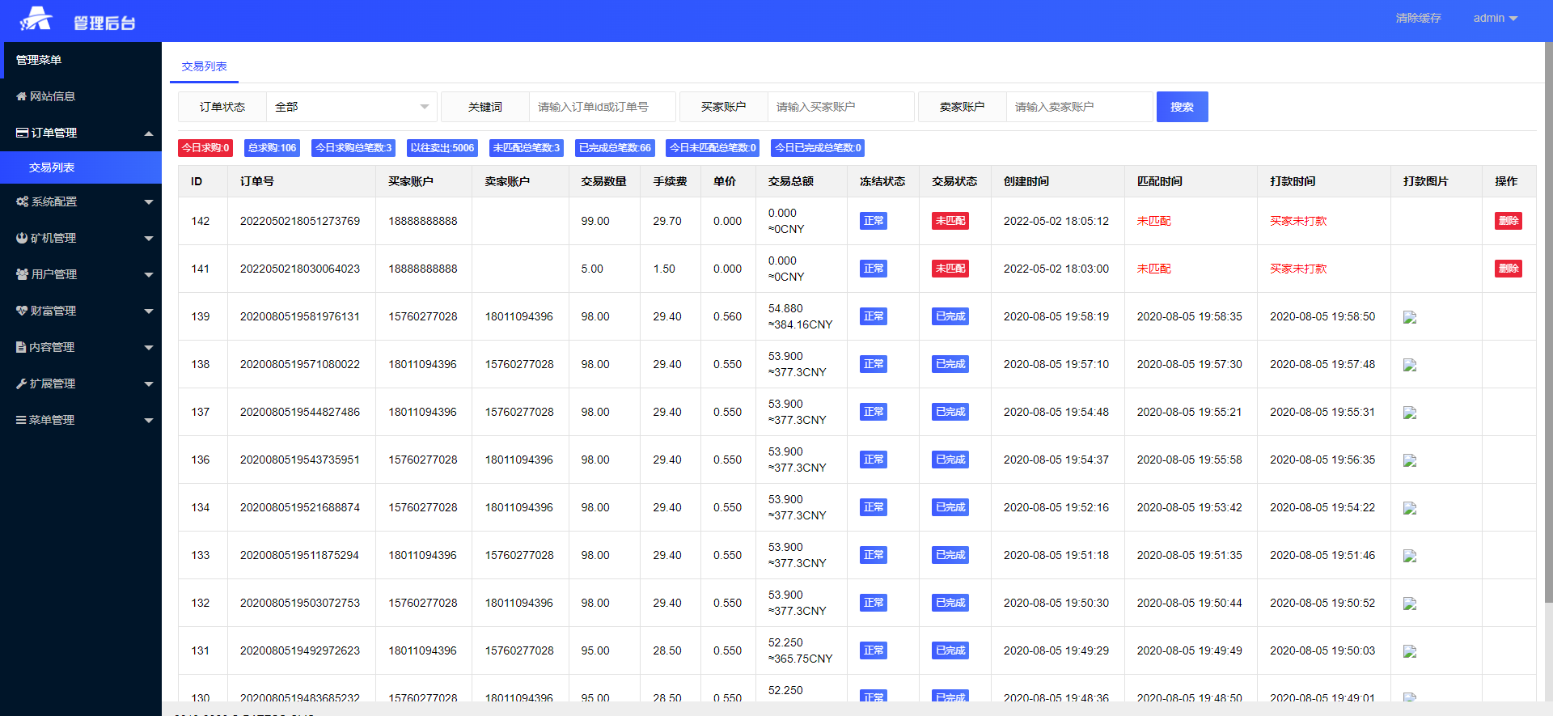Screen dimensions: 1553x716
Task: Open payment image for order 132
Action: (1410, 604)
